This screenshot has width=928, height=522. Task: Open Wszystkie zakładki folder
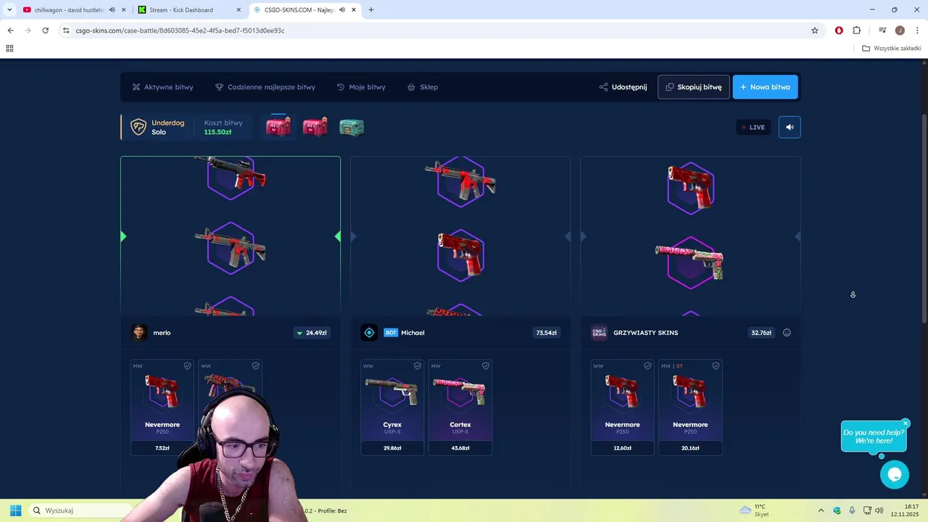click(x=892, y=49)
